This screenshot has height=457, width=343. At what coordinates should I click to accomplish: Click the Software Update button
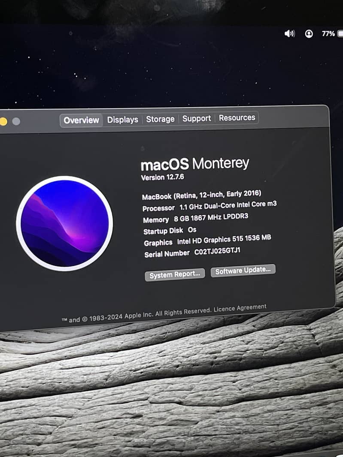click(243, 271)
